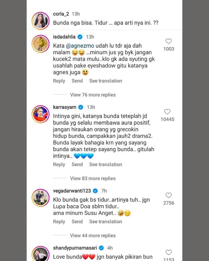Like vegadarwanti123's comment with heart icon
The width and height of the screenshot is (209, 261).
[x=169, y=195]
